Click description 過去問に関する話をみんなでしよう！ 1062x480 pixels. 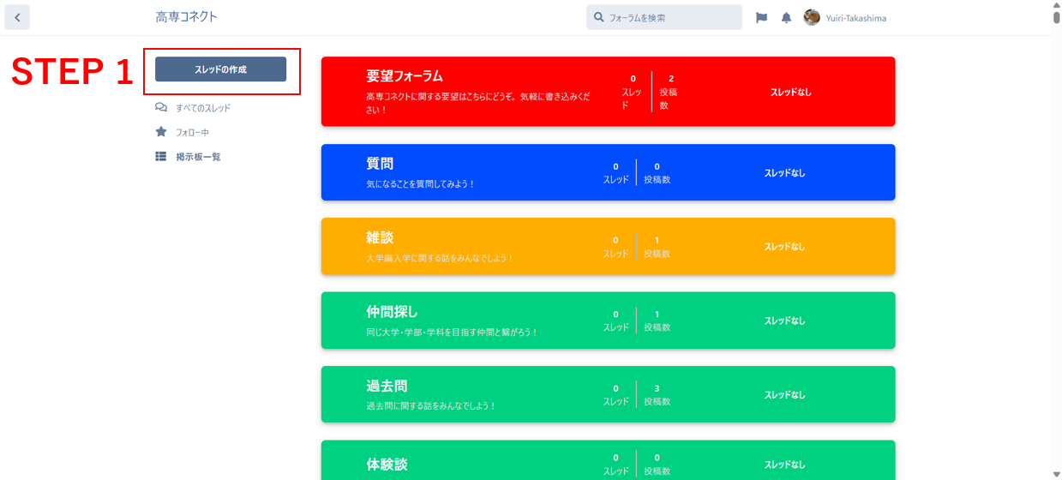(x=431, y=406)
